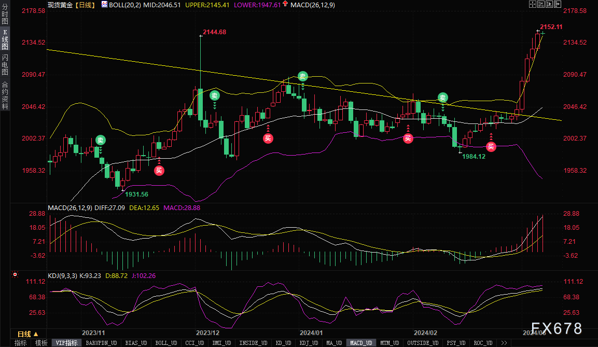Click the J:102.26 KDJ value
Image resolution: width=598 pixels, height=347 pixels.
144,276
